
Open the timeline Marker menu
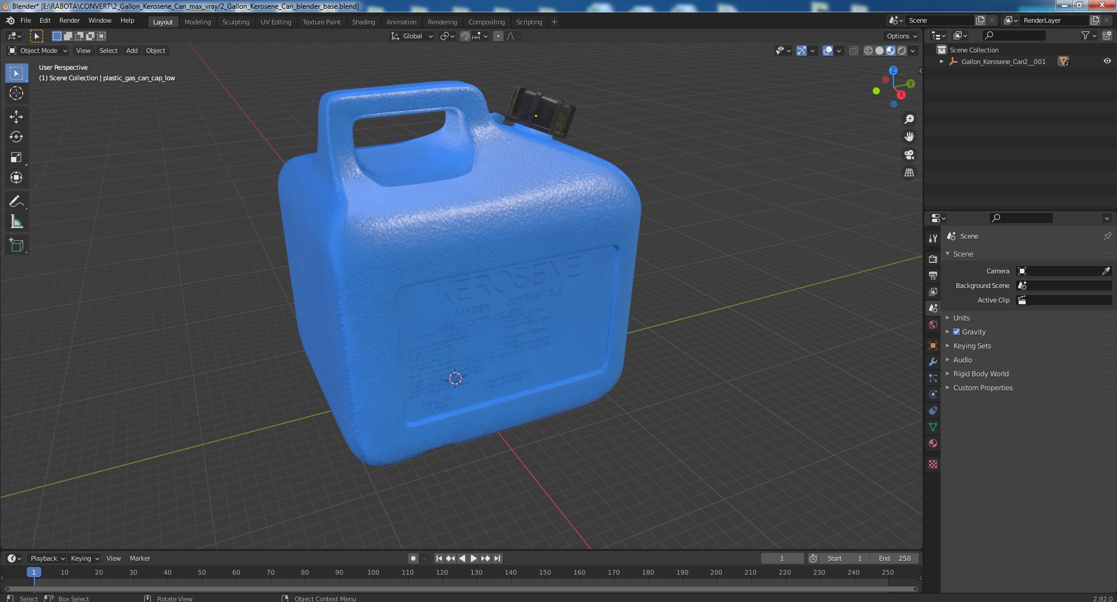coord(140,558)
